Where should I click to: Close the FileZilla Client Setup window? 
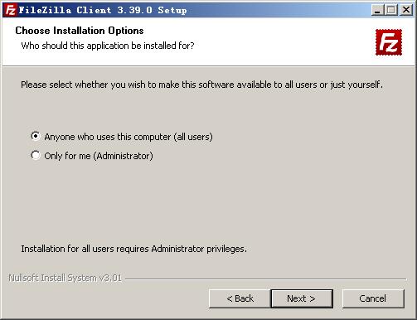click(406, 10)
